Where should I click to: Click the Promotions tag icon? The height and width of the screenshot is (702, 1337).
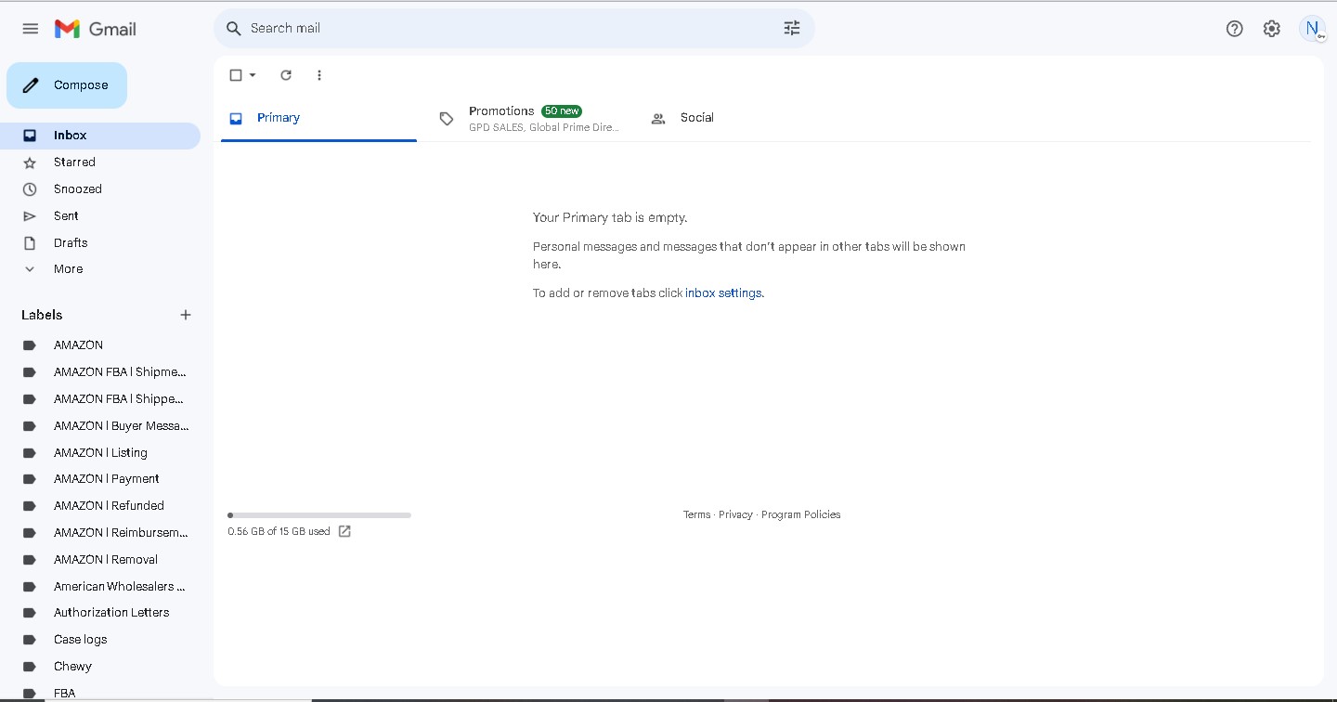[x=447, y=119]
